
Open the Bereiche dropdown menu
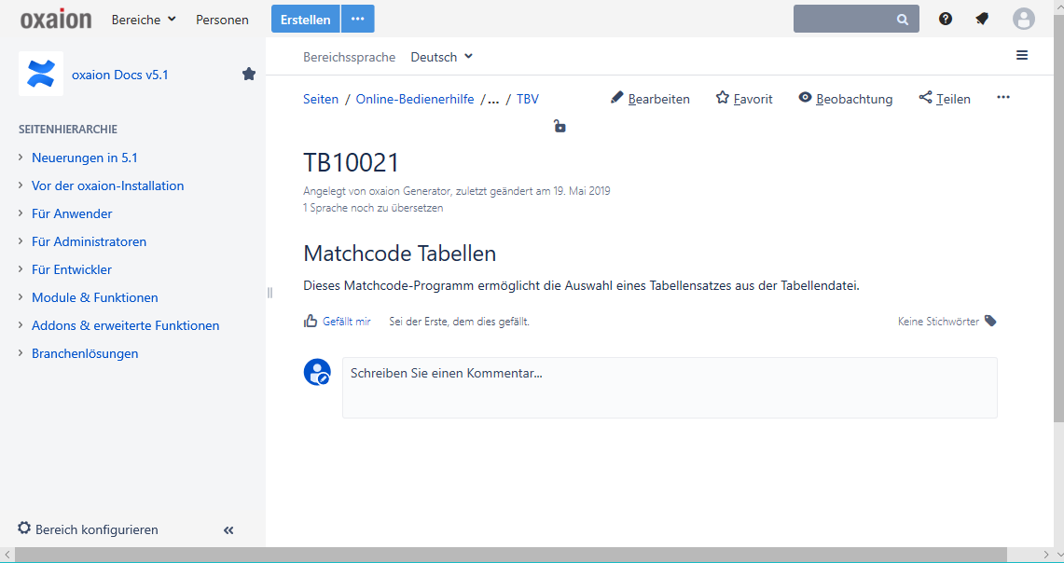tap(144, 20)
